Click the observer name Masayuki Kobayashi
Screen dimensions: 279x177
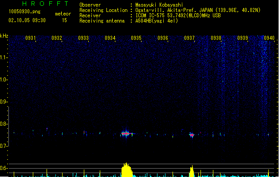click(x=159, y=5)
